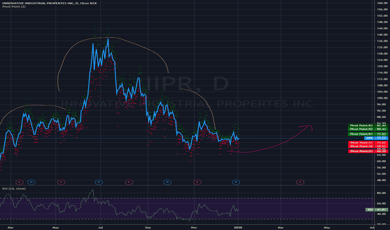
Task: Click the Pivot Point:R1 77.03 price label
Action: [x=368, y=134]
